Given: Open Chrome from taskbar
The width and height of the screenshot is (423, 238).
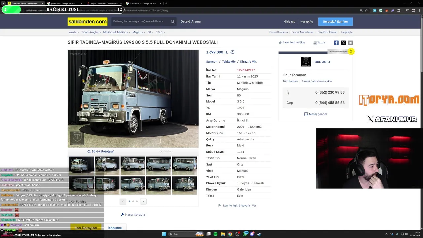Looking at the screenshot, I should coord(230,234).
